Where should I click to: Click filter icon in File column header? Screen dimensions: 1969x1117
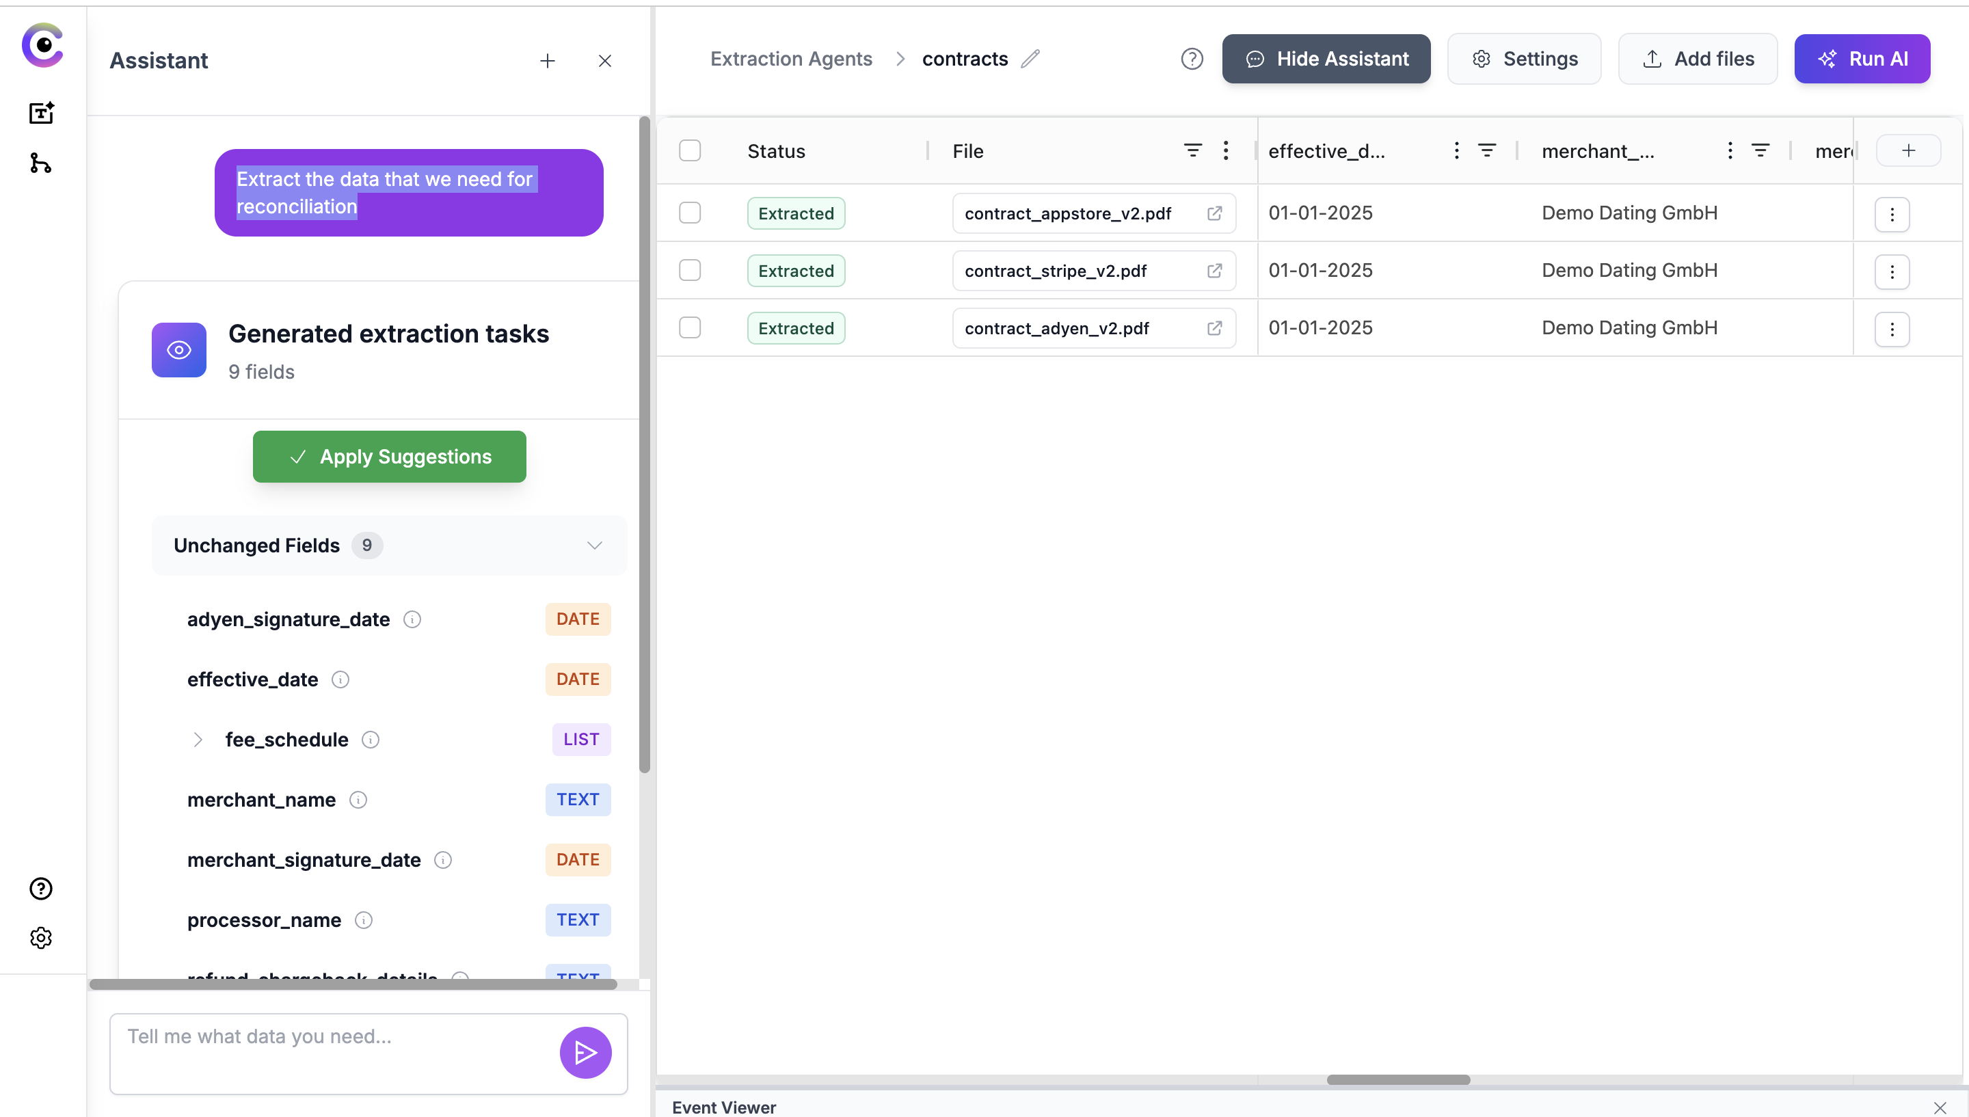[x=1192, y=150]
